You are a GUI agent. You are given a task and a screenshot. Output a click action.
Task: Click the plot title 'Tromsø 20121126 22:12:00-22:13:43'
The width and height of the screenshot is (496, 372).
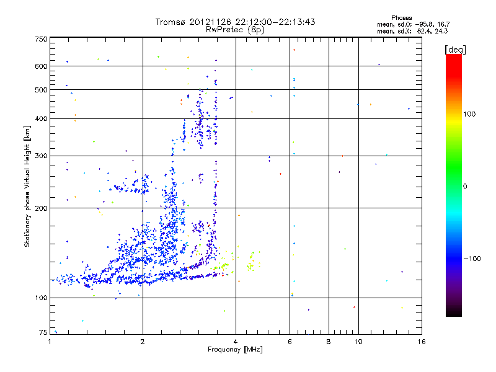coord(235,22)
